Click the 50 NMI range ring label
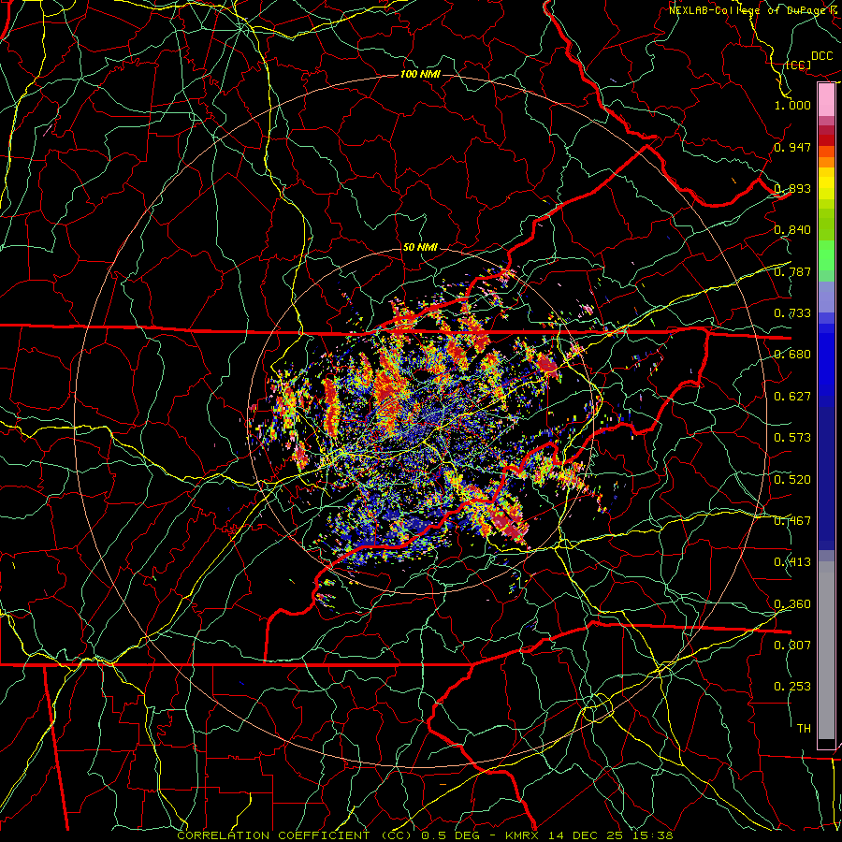 pyautogui.click(x=420, y=247)
